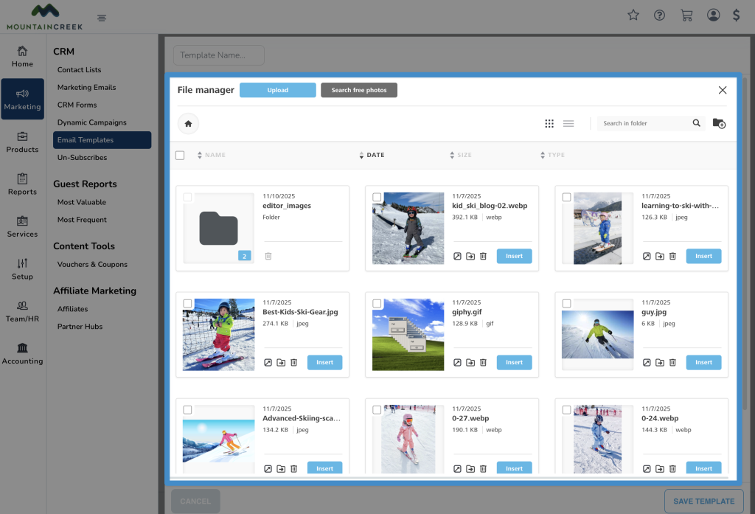Click the Search in folder input field
Screen dimensions: 755x514
pyautogui.click(x=644, y=123)
